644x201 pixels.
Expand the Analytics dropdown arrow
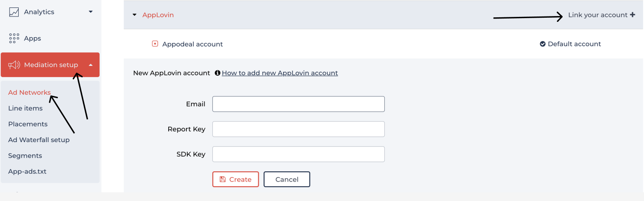coord(91,12)
